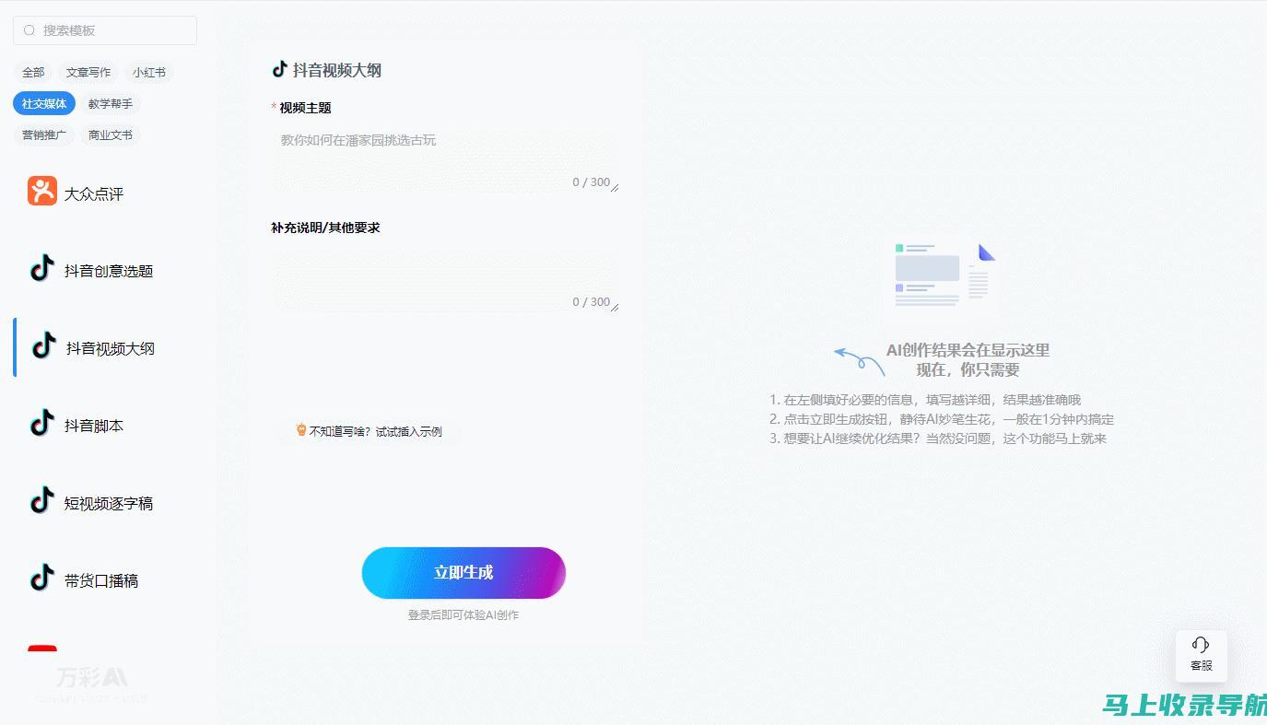
Task: Click the 大众点评 logo icon
Action: 42,191
